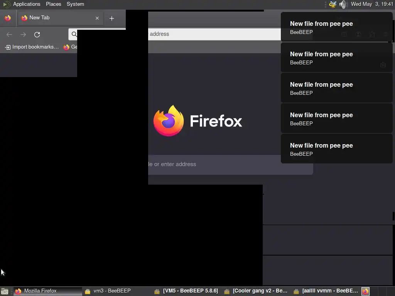Click the volume speaker icon

click(343, 4)
